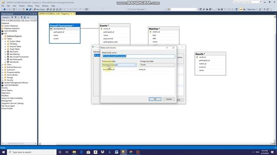Click the highlighted relationship labels toolbar icon
This screenshot has width=277, height=155.
coord(241,9)
